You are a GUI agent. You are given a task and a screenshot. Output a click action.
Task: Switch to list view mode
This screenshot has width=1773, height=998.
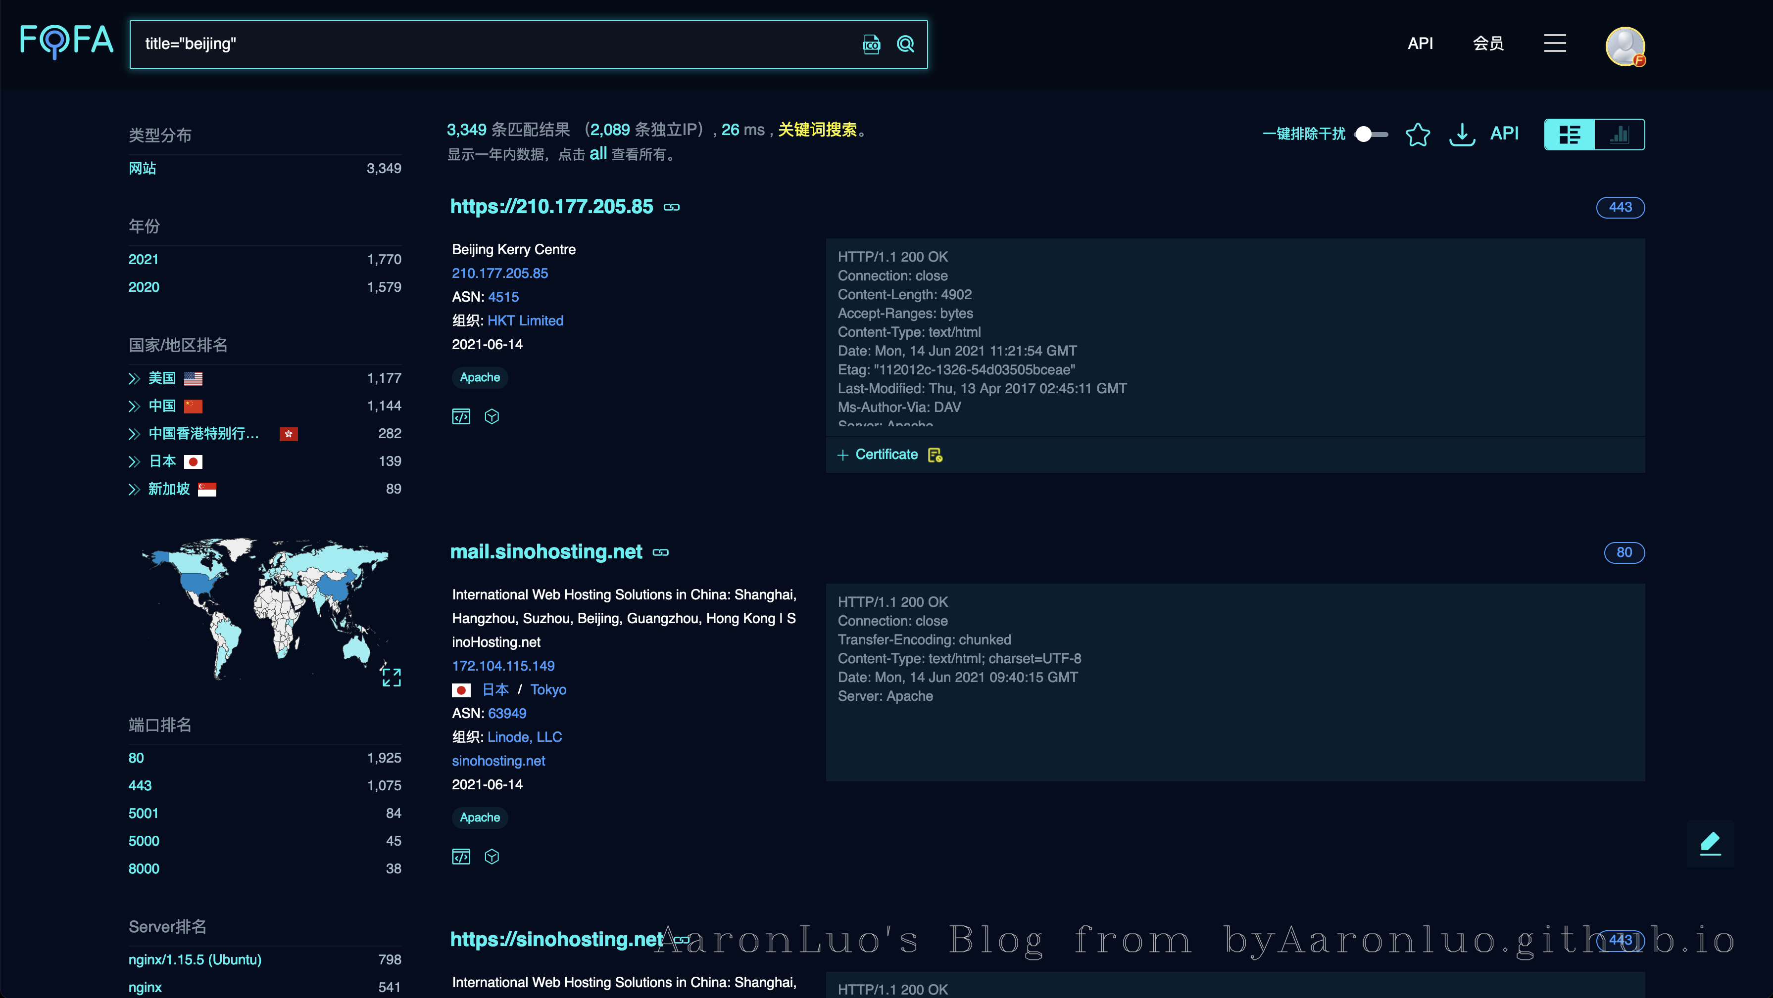tap(1569, 134)
